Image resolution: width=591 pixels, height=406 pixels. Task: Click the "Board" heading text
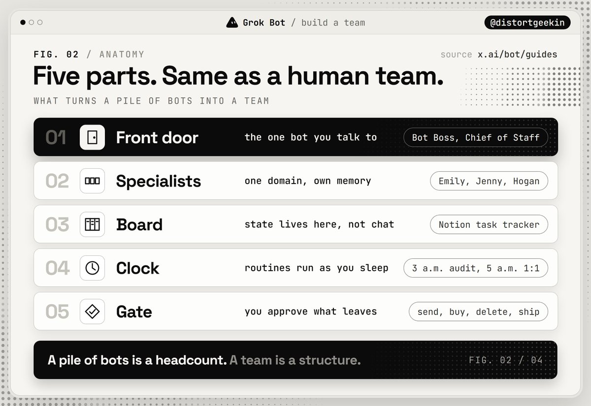tap(139, 224)
